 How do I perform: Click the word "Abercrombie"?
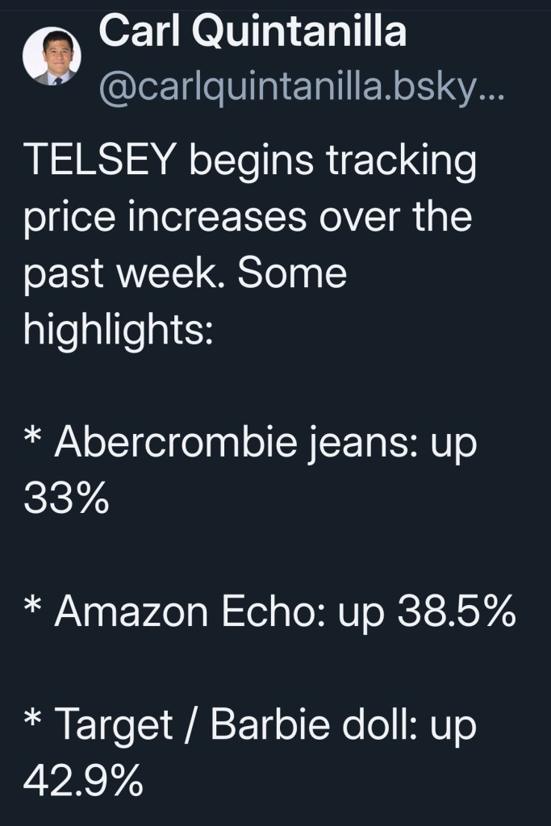tap(175, 444)
